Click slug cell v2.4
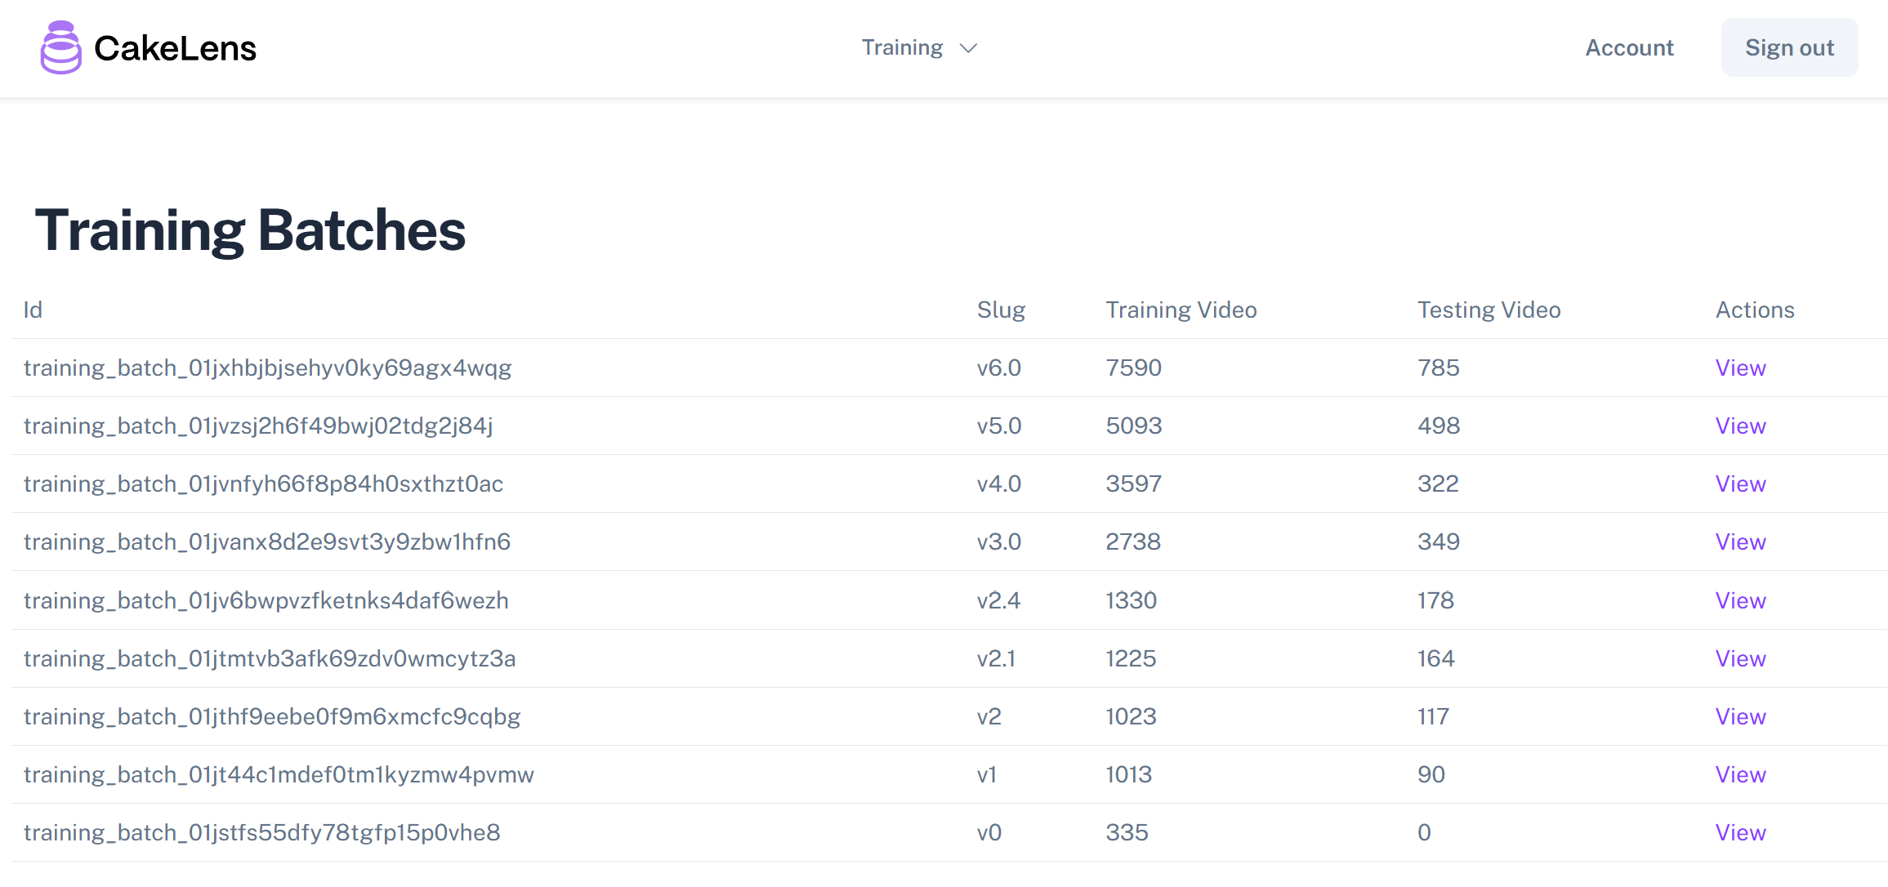 [998, 600]
